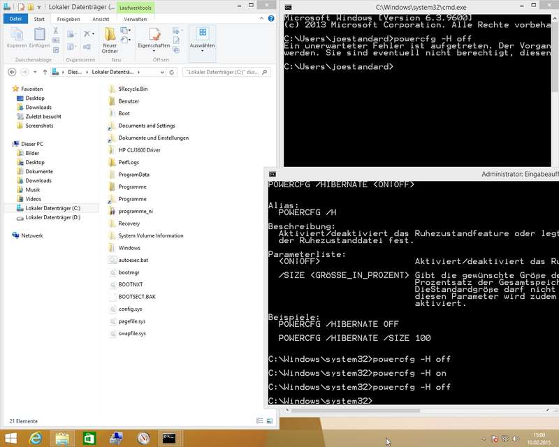The height and width of the screenshot is (447, 559).
Task: Open the Datei menu
Action: [15, 19]
